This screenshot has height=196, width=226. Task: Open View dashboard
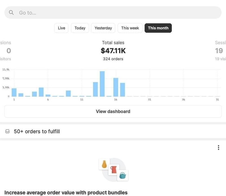click(113, 112)
